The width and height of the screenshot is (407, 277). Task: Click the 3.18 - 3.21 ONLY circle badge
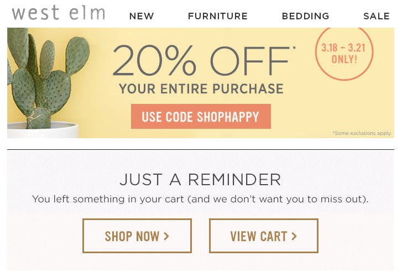[x=344, y=53]
